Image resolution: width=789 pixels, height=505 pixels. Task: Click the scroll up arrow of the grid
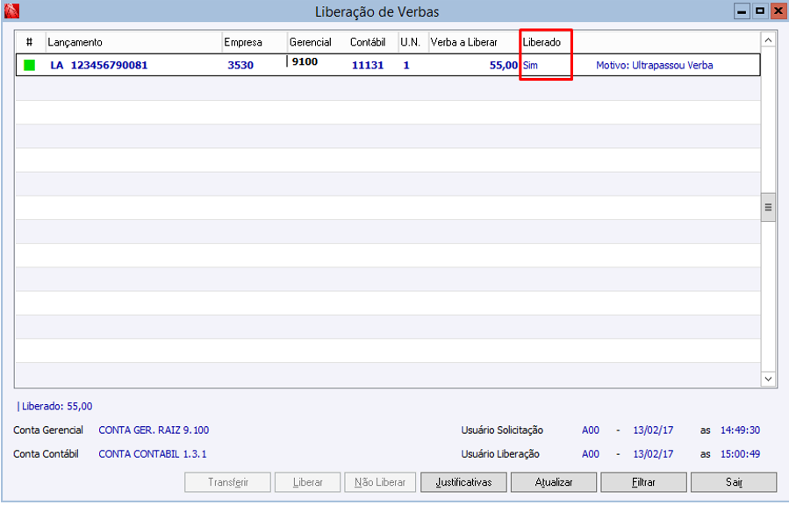768,39
